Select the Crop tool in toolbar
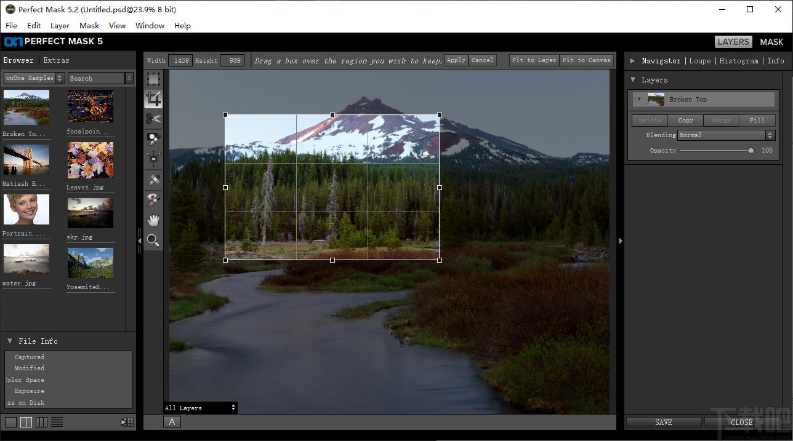This screenshot has width=793, height=441. click(153, 98)
